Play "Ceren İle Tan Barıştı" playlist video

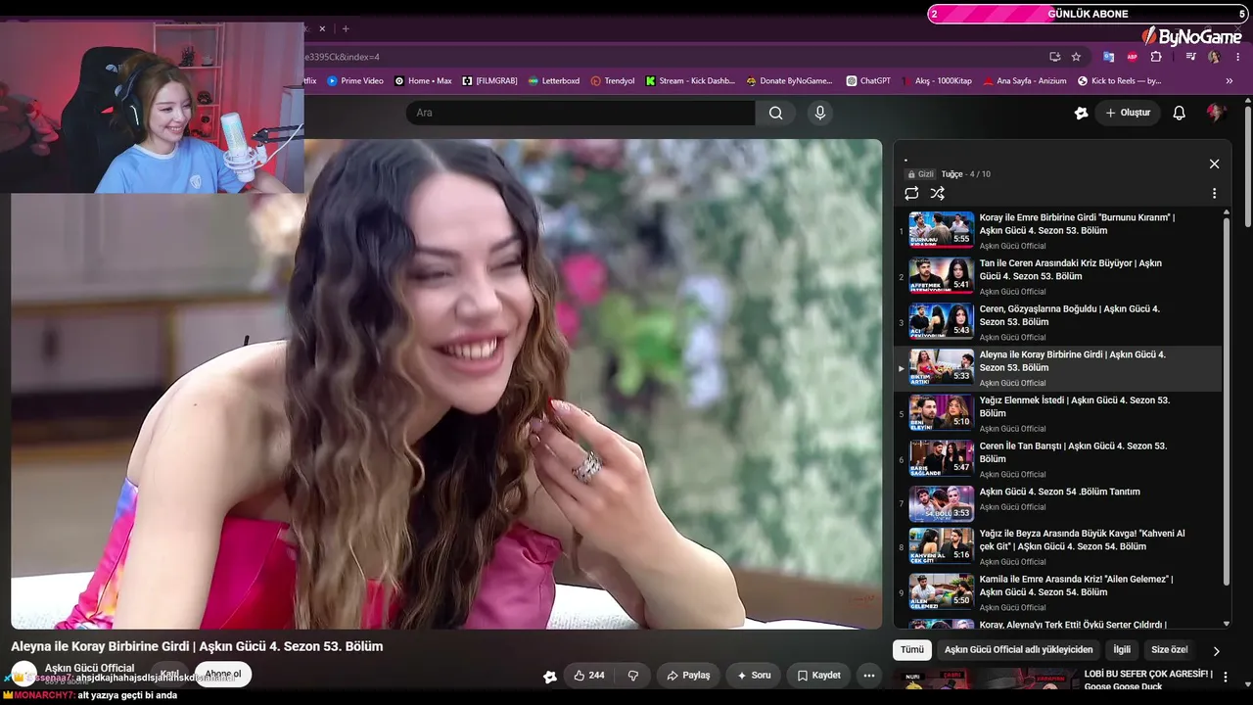1059,460
